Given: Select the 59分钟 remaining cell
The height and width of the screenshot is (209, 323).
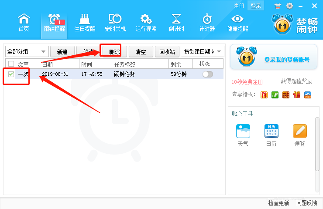Looking at the screenshot, I should point(179,74).
